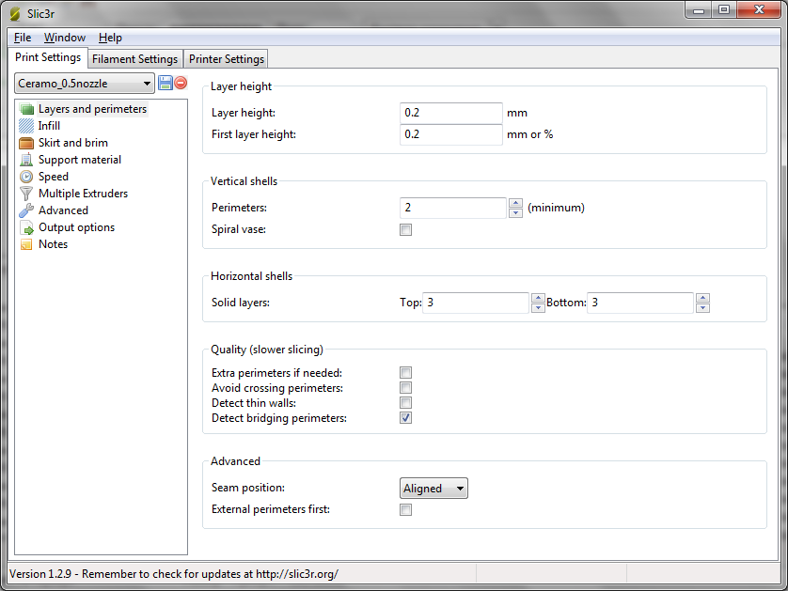Enable Spiral vase checkbox
The width and height of the screenshot is (788, 591).
coord(405,230)
